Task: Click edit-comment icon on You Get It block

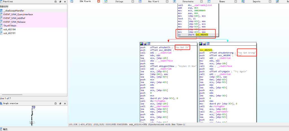Action: (x=145, y=44)
